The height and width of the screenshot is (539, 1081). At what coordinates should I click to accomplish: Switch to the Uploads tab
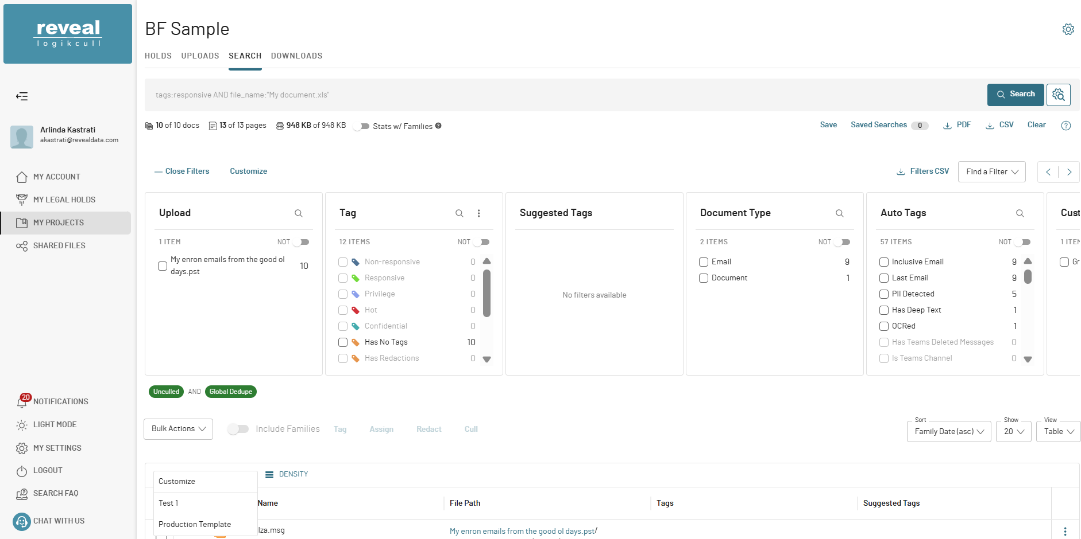click(x=200, y=56)
